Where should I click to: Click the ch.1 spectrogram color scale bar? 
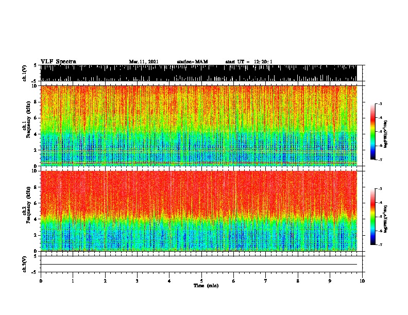372,132
